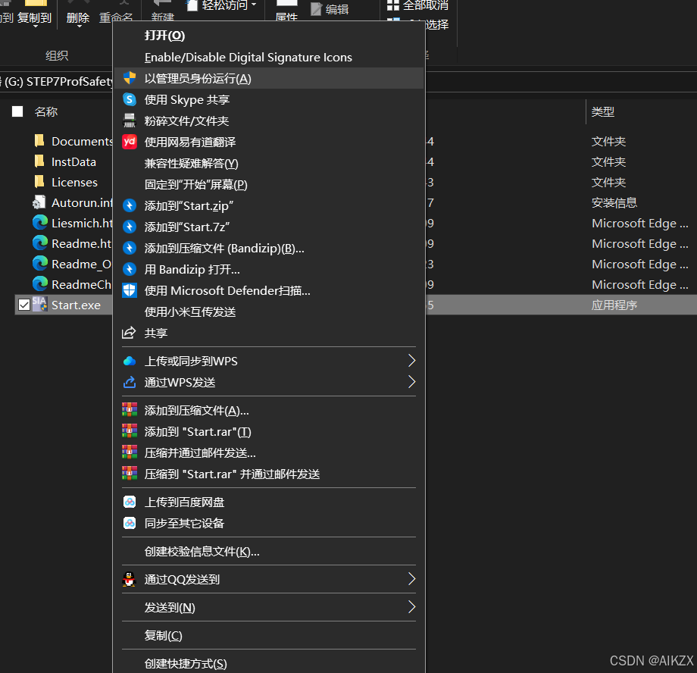Click the admin shield icon for Run as administrator
Image resolution: width=697 pixels, height=673 pixels.
pos(130,78)
